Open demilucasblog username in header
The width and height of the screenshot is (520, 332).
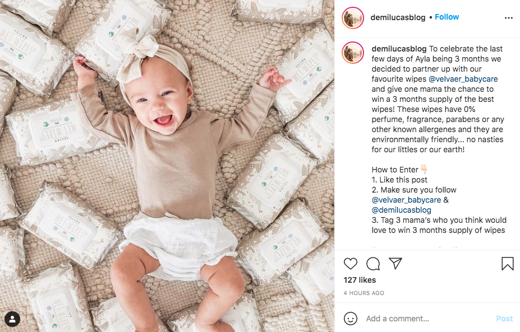[398, 17]
